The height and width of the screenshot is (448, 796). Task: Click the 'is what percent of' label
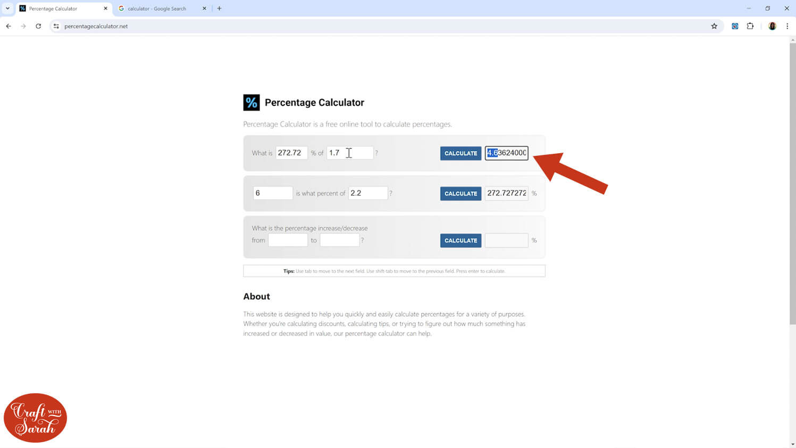click(321, 193)
